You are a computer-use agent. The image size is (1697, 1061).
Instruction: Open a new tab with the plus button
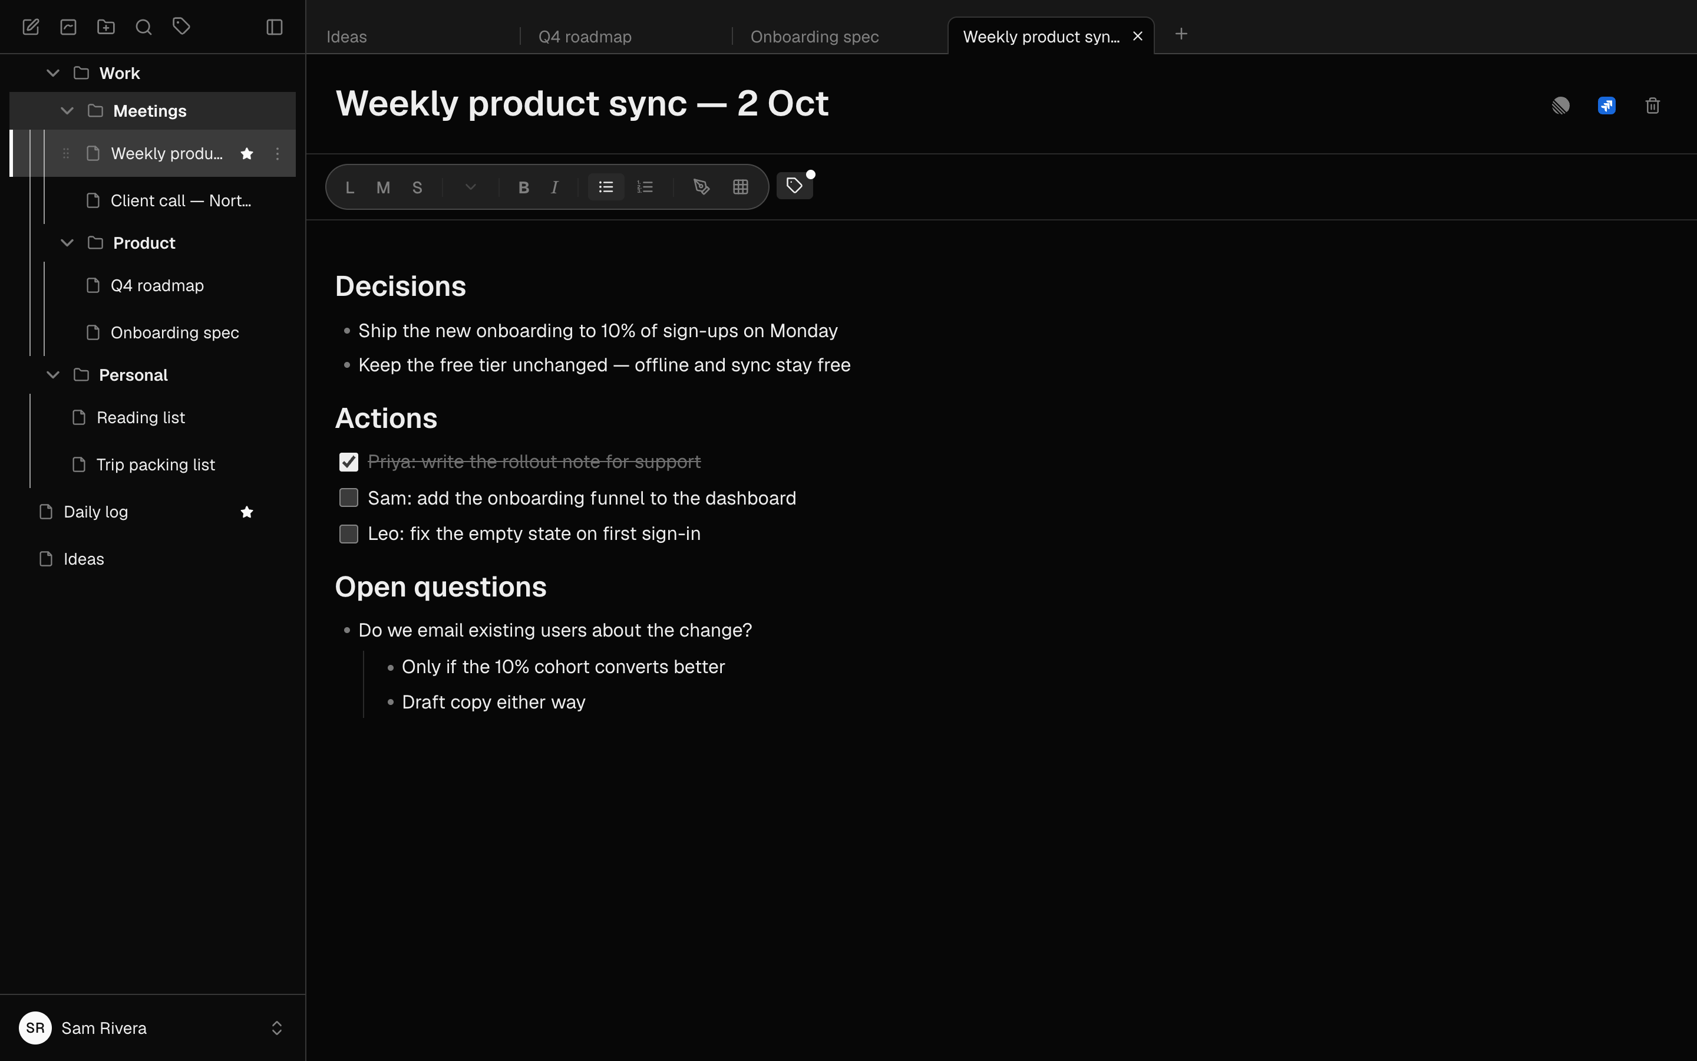(1181, 34)
